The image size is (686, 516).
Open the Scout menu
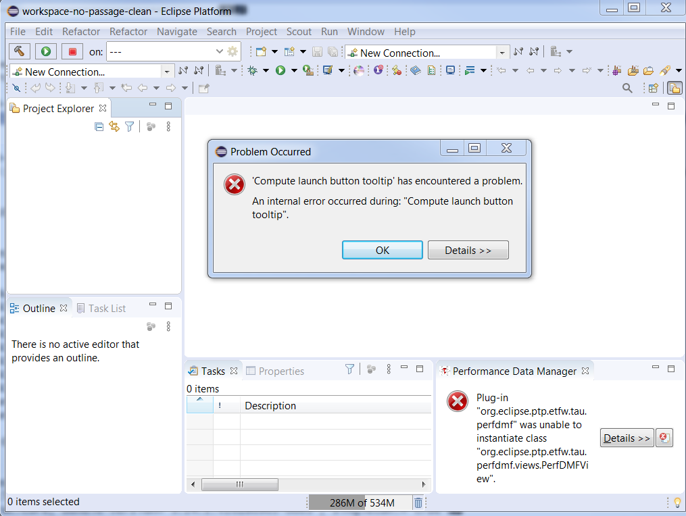pyautogui.click(x=299, y=32)
